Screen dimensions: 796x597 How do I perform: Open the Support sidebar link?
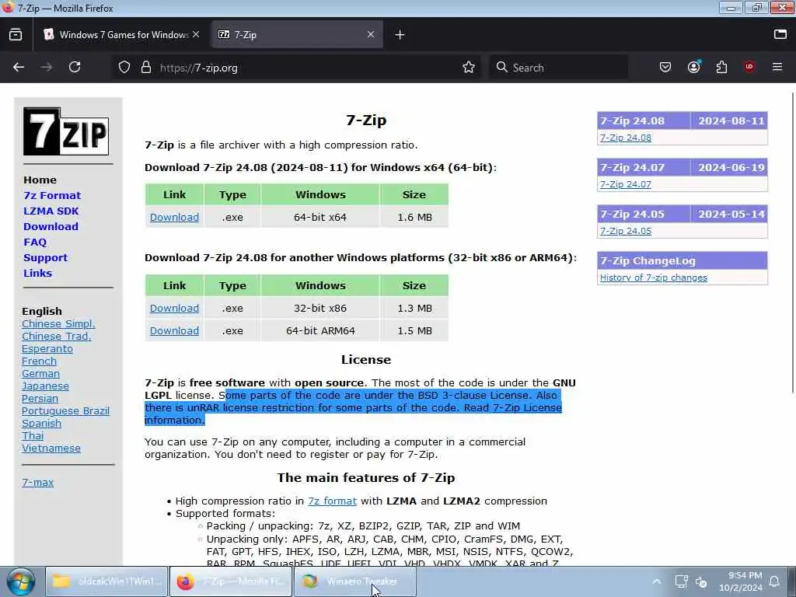[45, 257]
